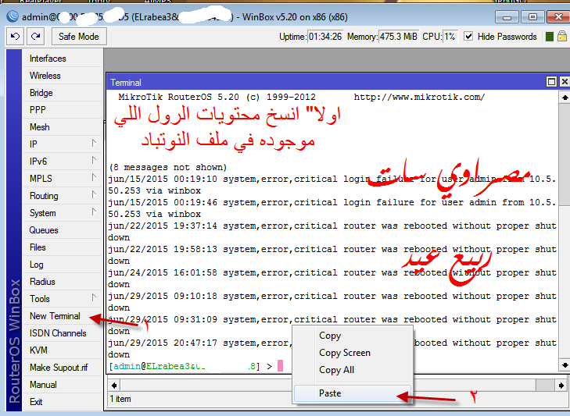Click the green status indicator icon
Screen dimensions: 570x416
click(550, 37)
